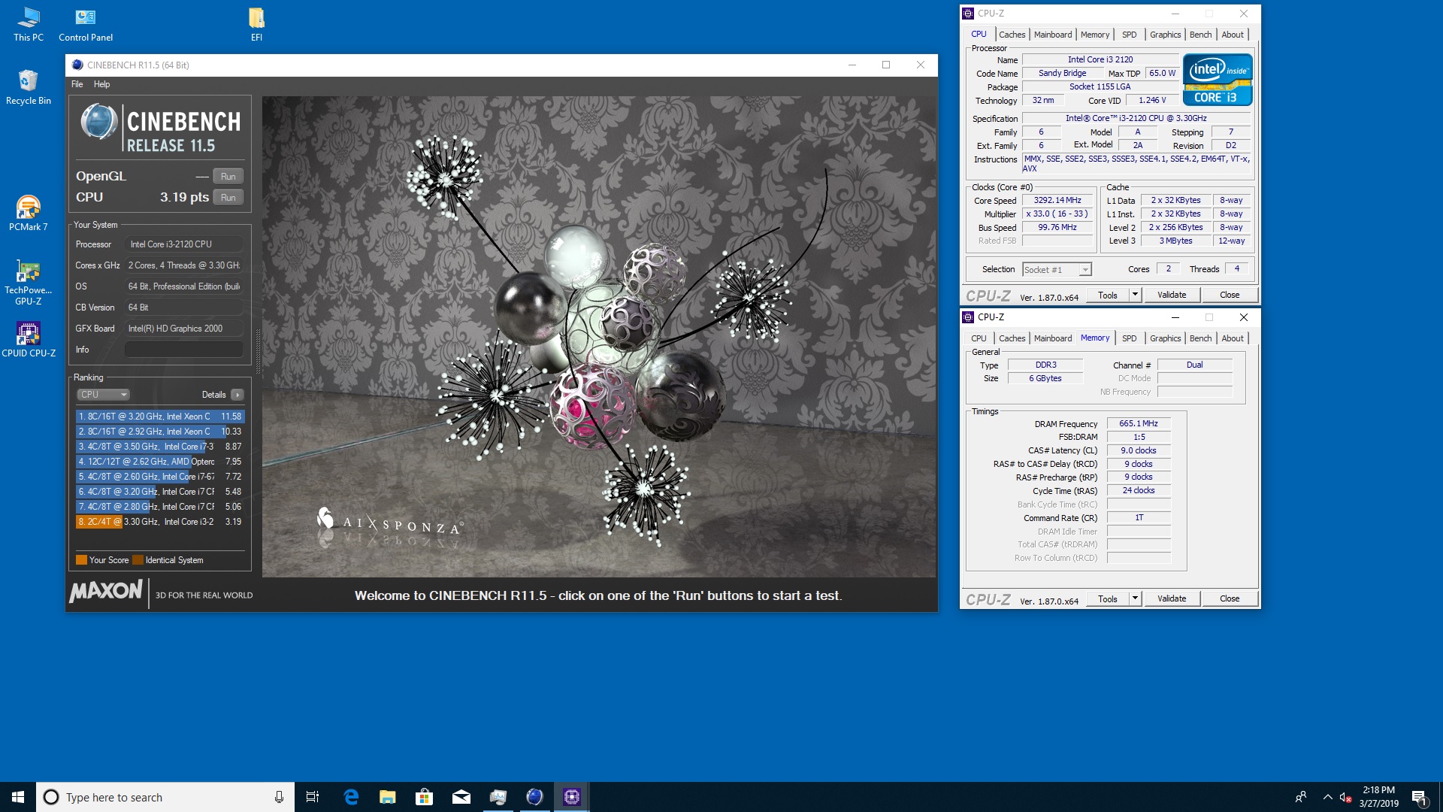Click the Intel Core i3 logo

[x=1218, y=80]
